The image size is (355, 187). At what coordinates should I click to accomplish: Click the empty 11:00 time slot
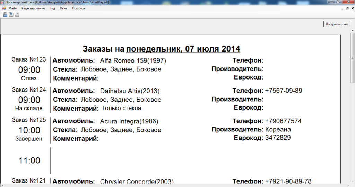tap(29, 161)
